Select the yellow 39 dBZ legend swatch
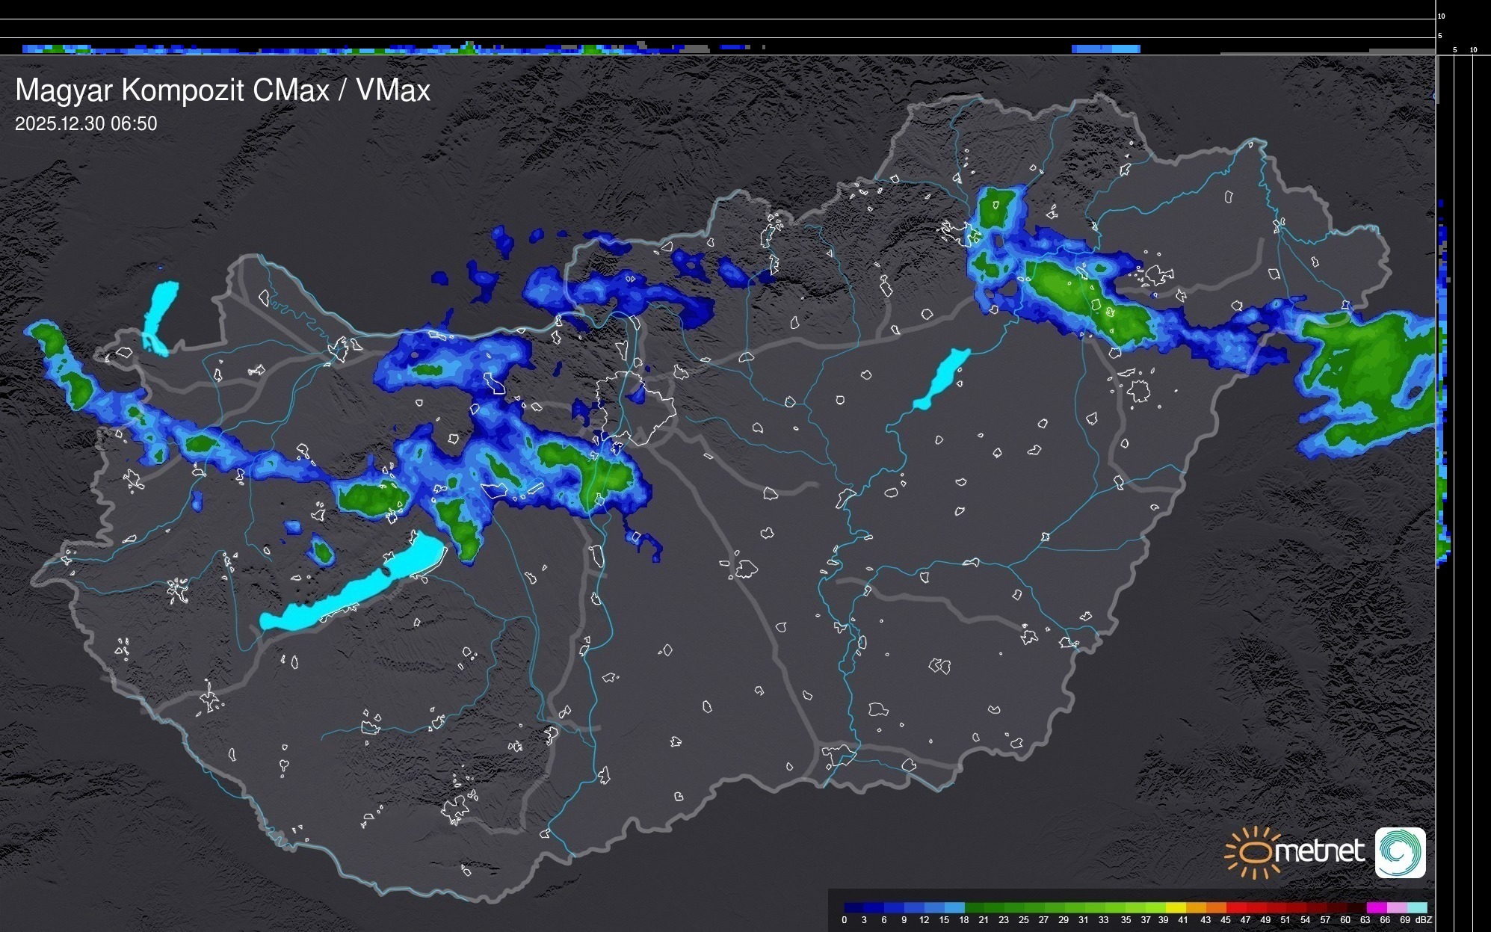 (x=1176, y=907)
